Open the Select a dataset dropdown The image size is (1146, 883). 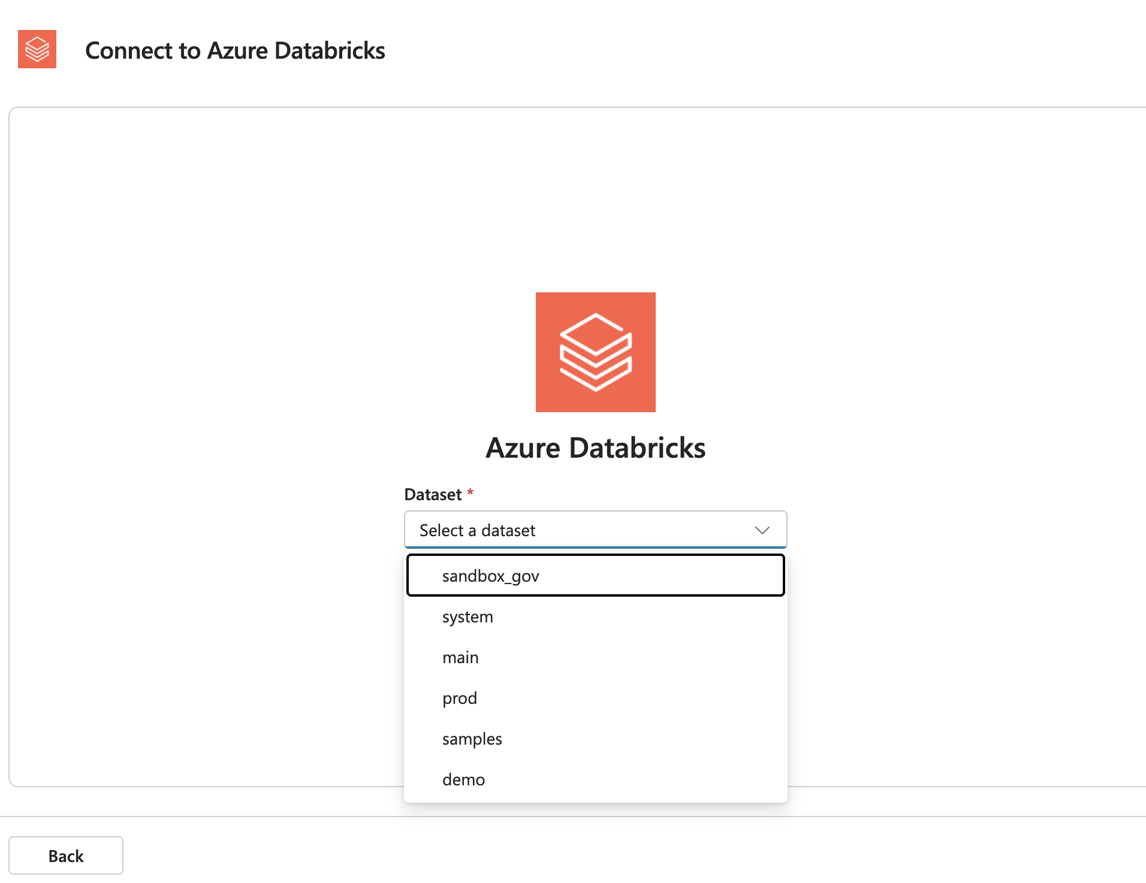pyautogui.click(x=595, y=530)
